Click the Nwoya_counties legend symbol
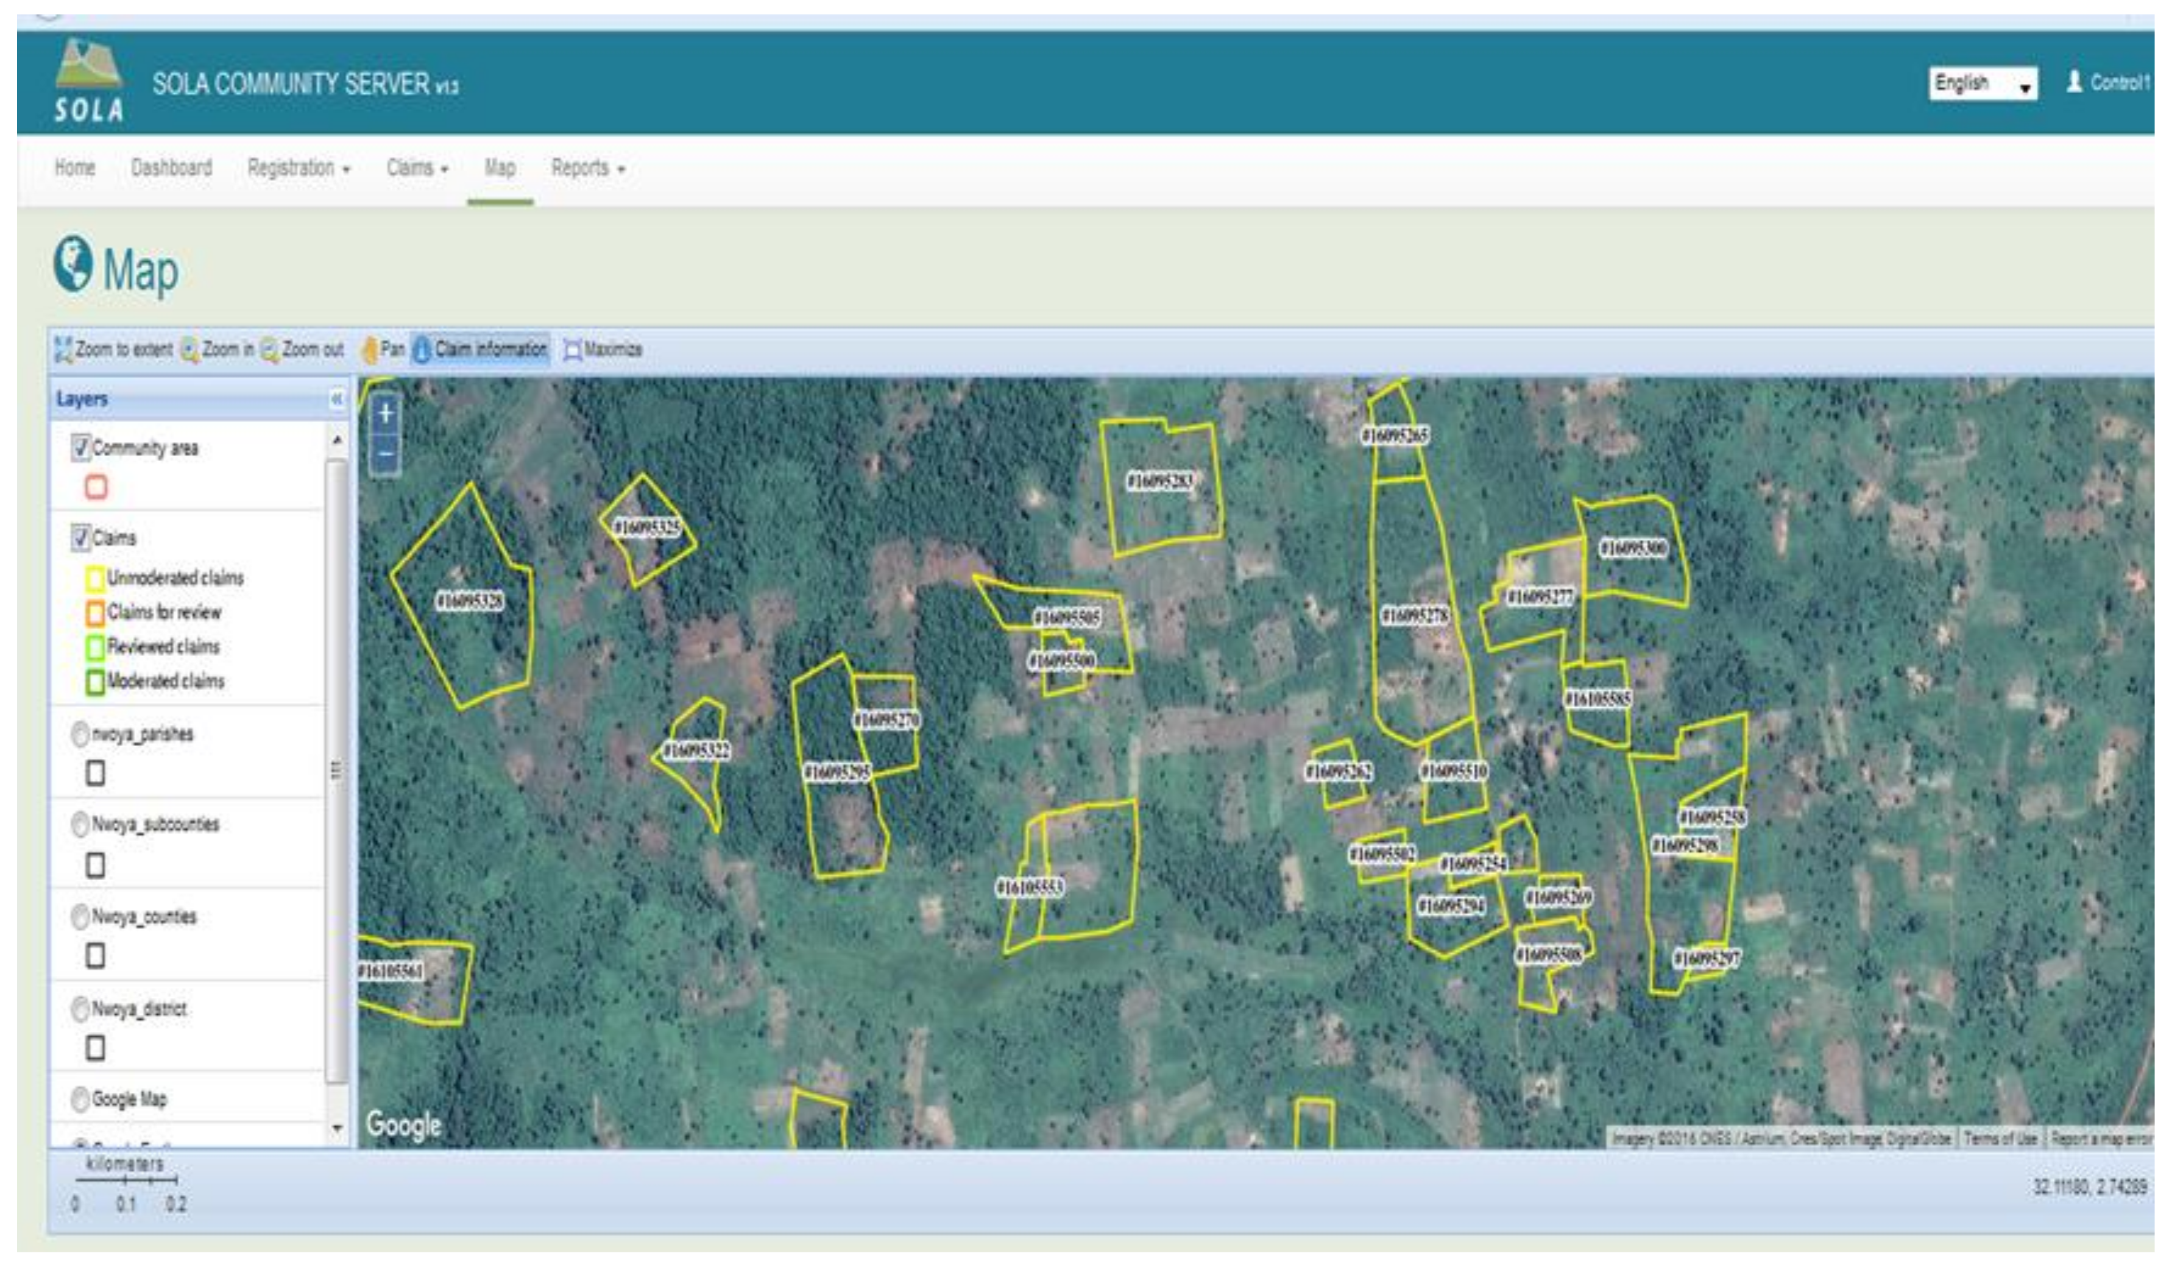 tap(96, 955)
